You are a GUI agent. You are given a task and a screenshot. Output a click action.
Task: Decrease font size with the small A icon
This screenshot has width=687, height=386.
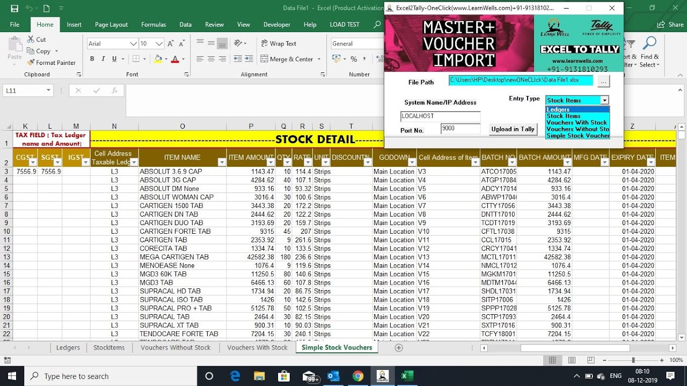coord(182,44)
